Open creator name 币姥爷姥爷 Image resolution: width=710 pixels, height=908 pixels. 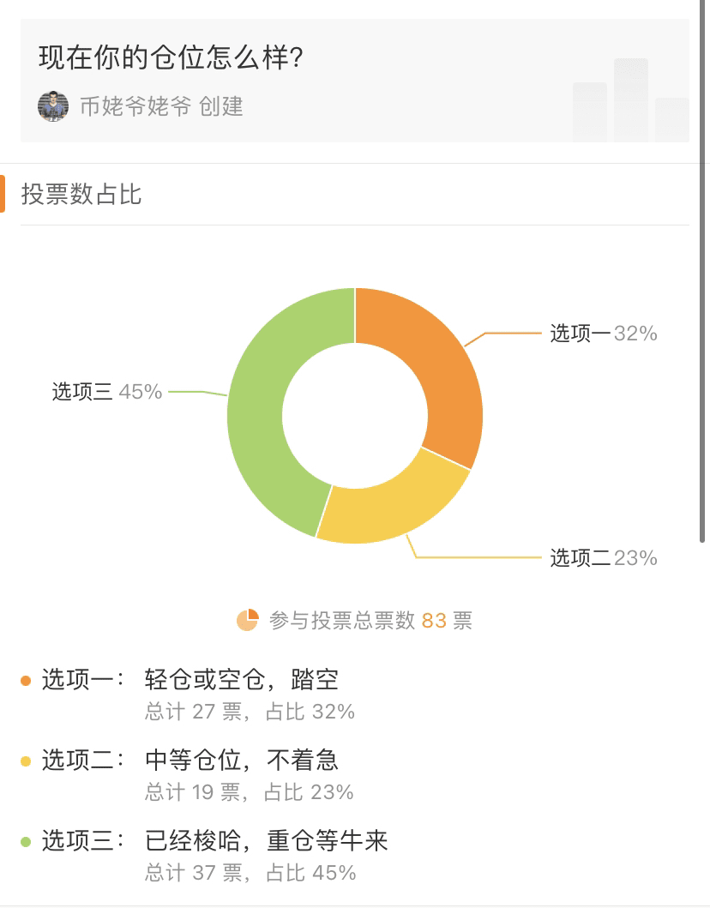(135, 106)
